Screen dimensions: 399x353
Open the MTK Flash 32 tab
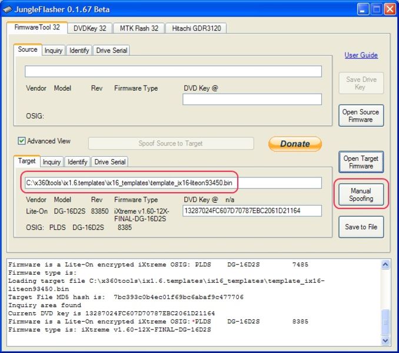[x=139, y=28]
